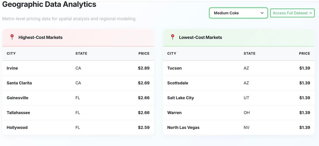Click the PRICE column header in Highest-Cost table
The image size is (319, 146).
pyautogui.click(x=144, y=53)
